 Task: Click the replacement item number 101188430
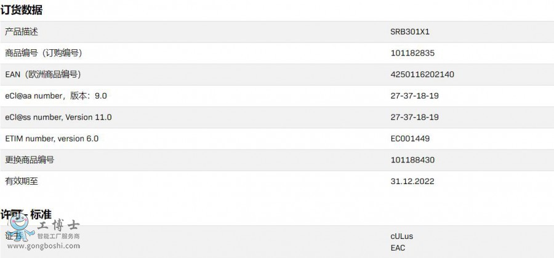412,160
